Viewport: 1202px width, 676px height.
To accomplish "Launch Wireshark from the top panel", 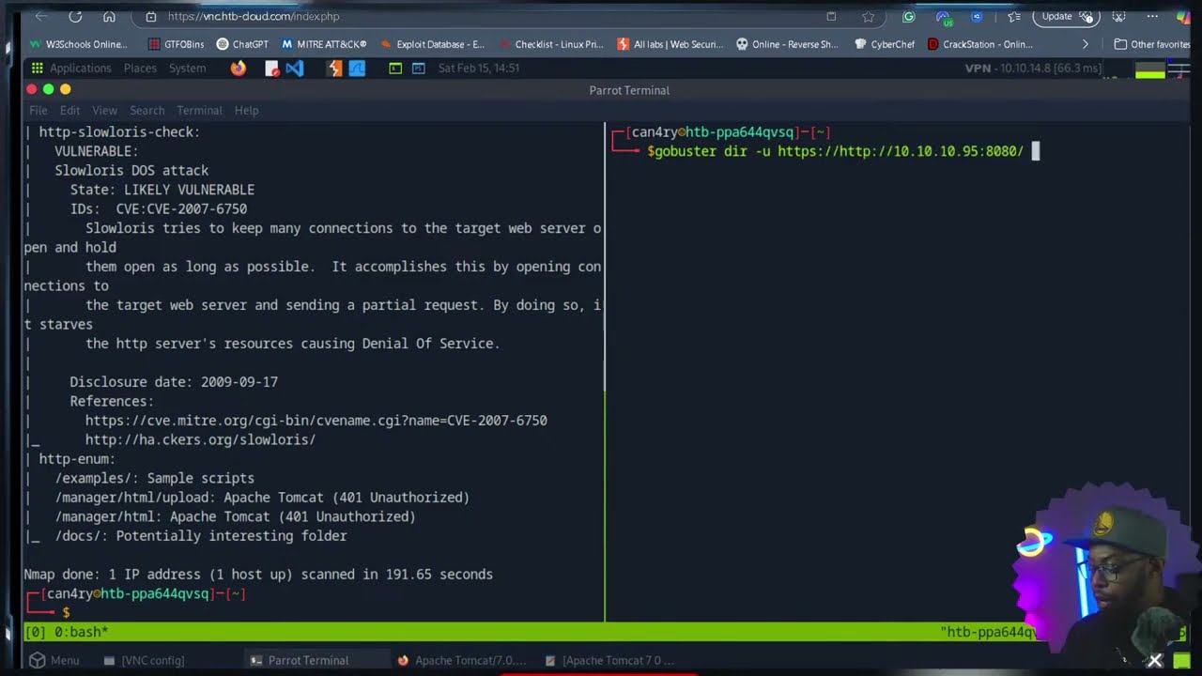I will [x=357, y=69].
